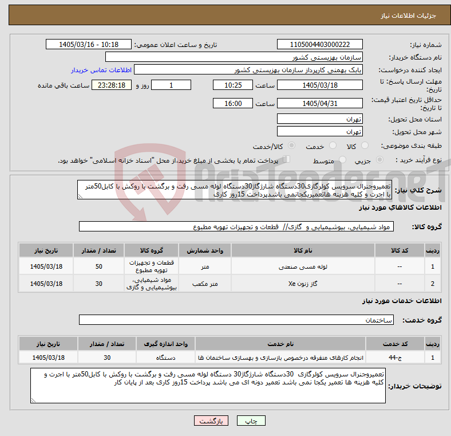451x436 pixels.
Task: Toggle the اسناد خزانه اسلامی payment checkbox
Action: point(286,159)
